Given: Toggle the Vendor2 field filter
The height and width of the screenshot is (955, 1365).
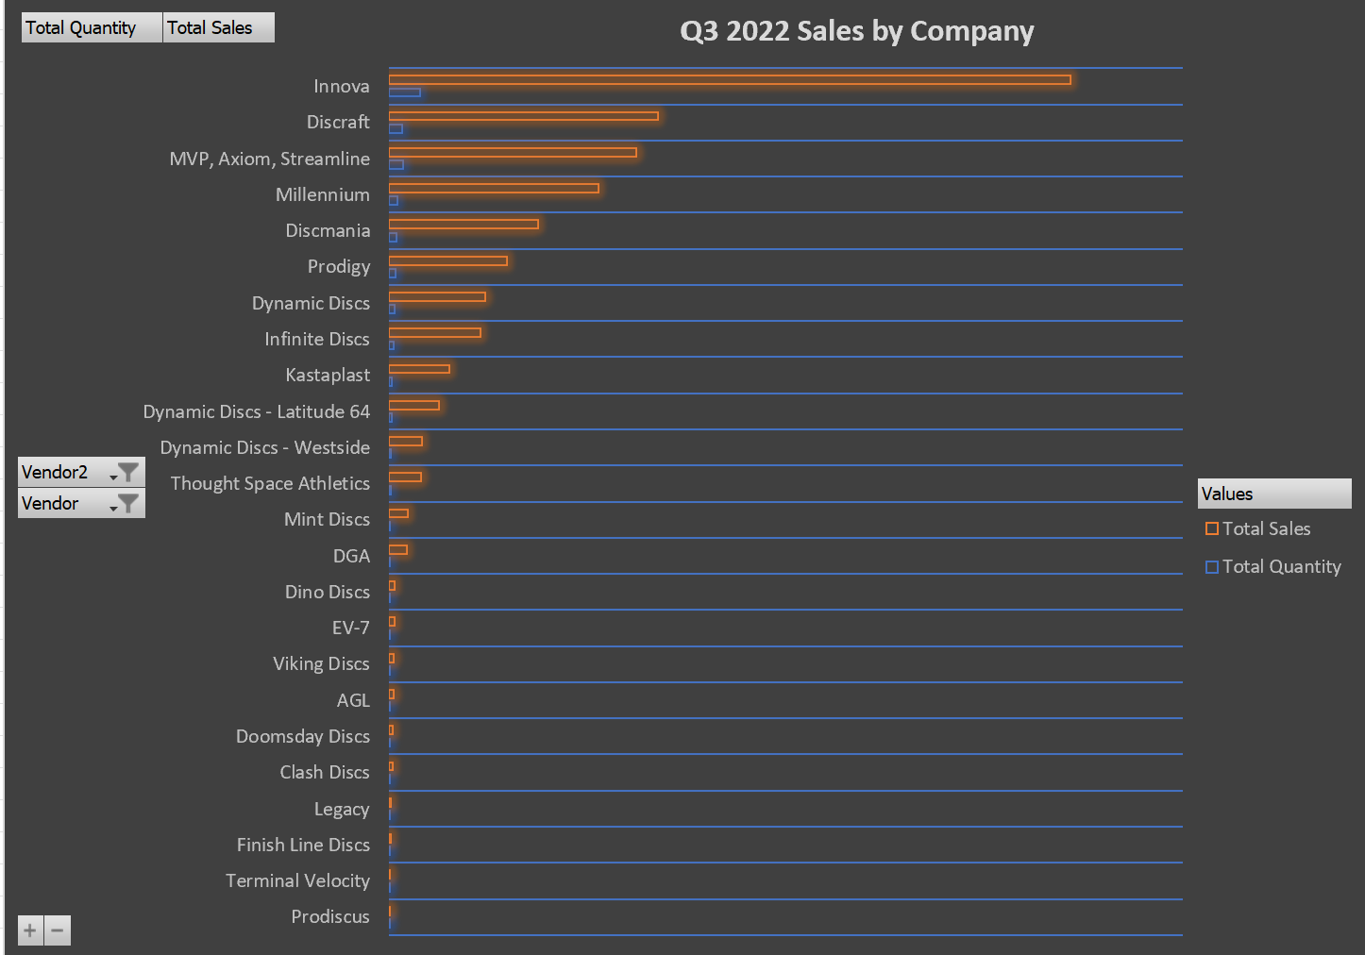Looking at the screenshot, I should click(81, 471).
